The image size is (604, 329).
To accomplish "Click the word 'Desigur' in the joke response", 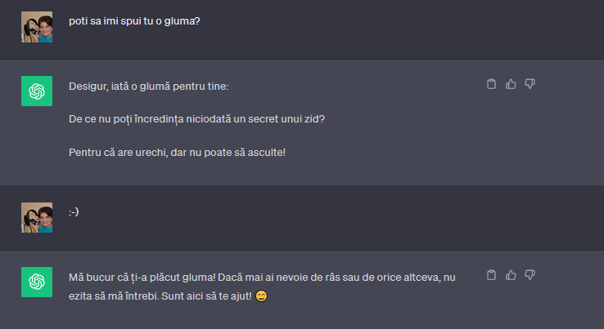I will (88, 87).
